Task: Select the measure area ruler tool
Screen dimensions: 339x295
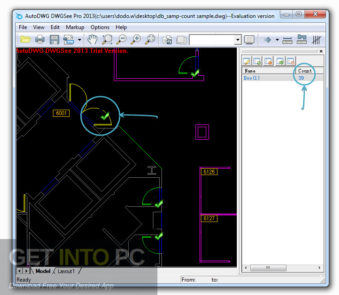Action: coord(302,39)
